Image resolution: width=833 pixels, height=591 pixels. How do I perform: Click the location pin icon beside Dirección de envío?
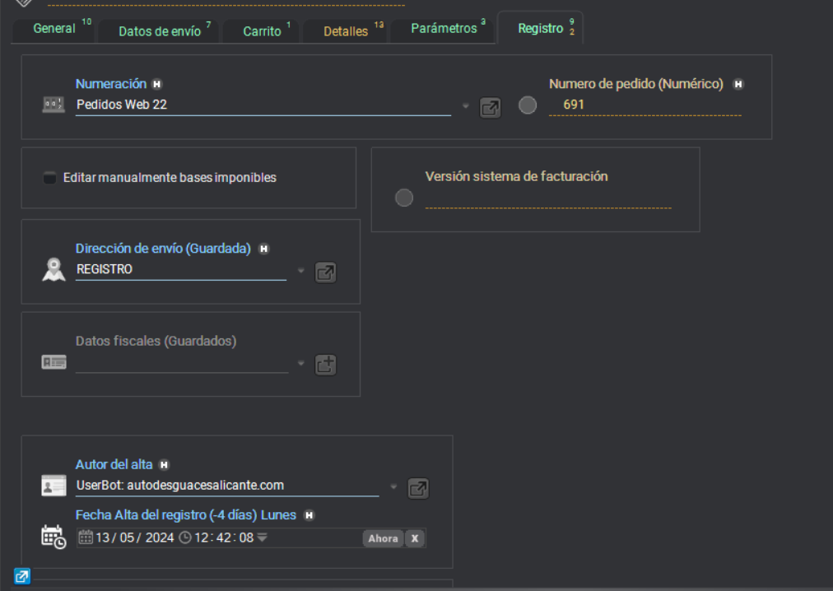click(53, 268)
